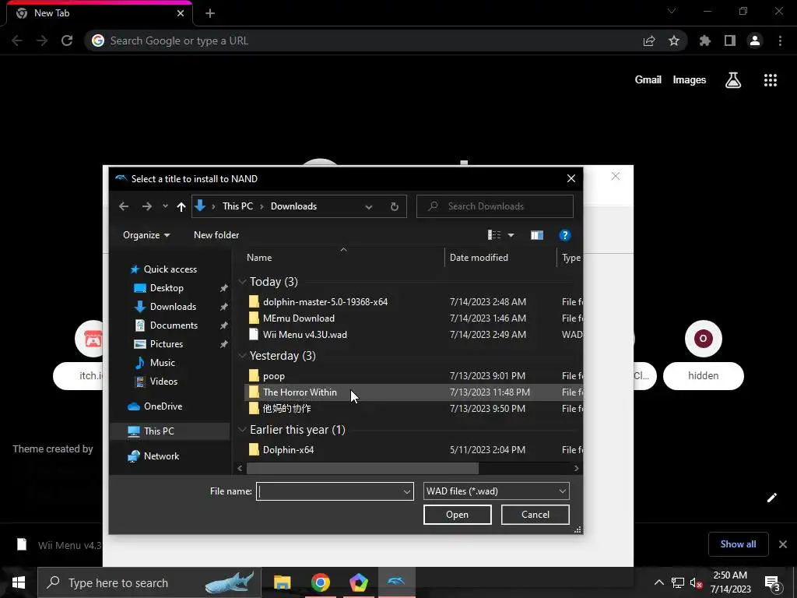Click This PC in the address breadcrumb
This screenshot has width=797, height=598.
(237, 206)
